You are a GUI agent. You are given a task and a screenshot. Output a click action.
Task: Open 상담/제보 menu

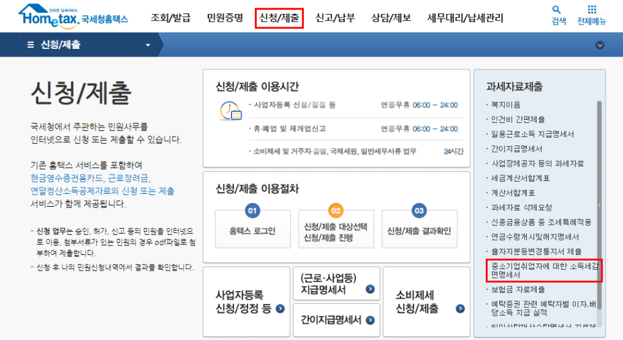pos(391,18)
